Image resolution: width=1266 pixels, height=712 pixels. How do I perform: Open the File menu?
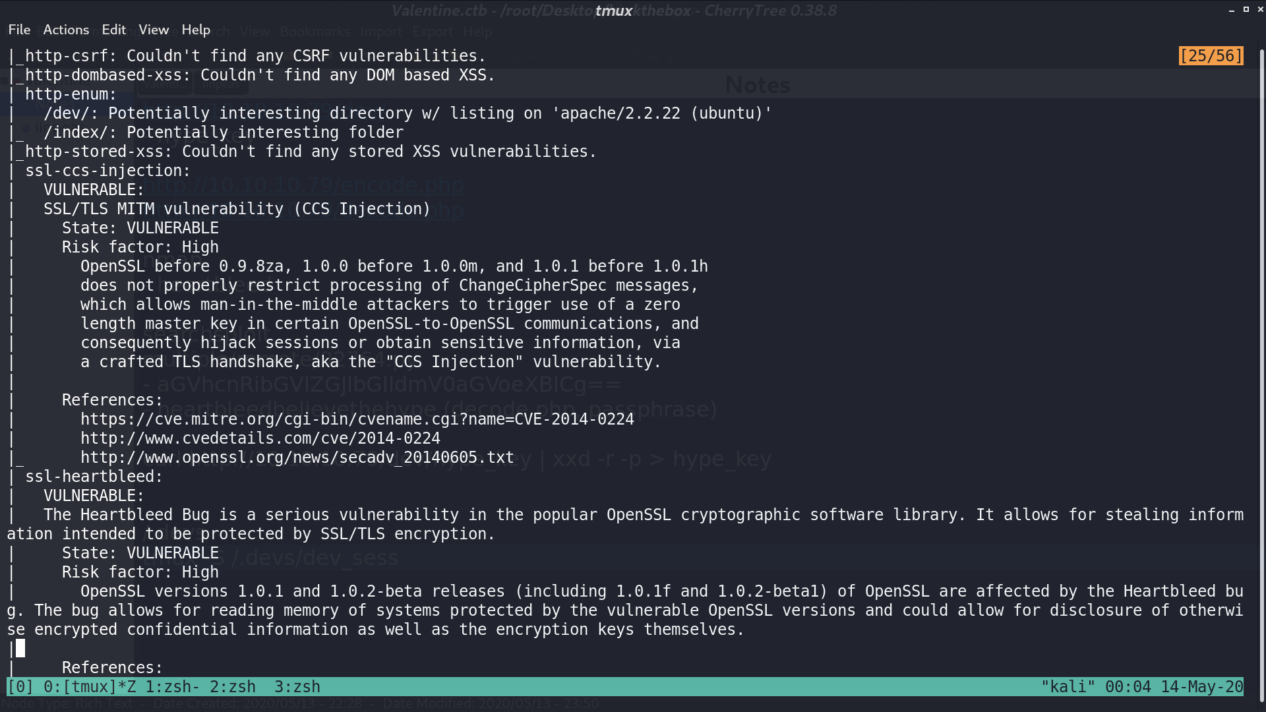click(19, 30)
